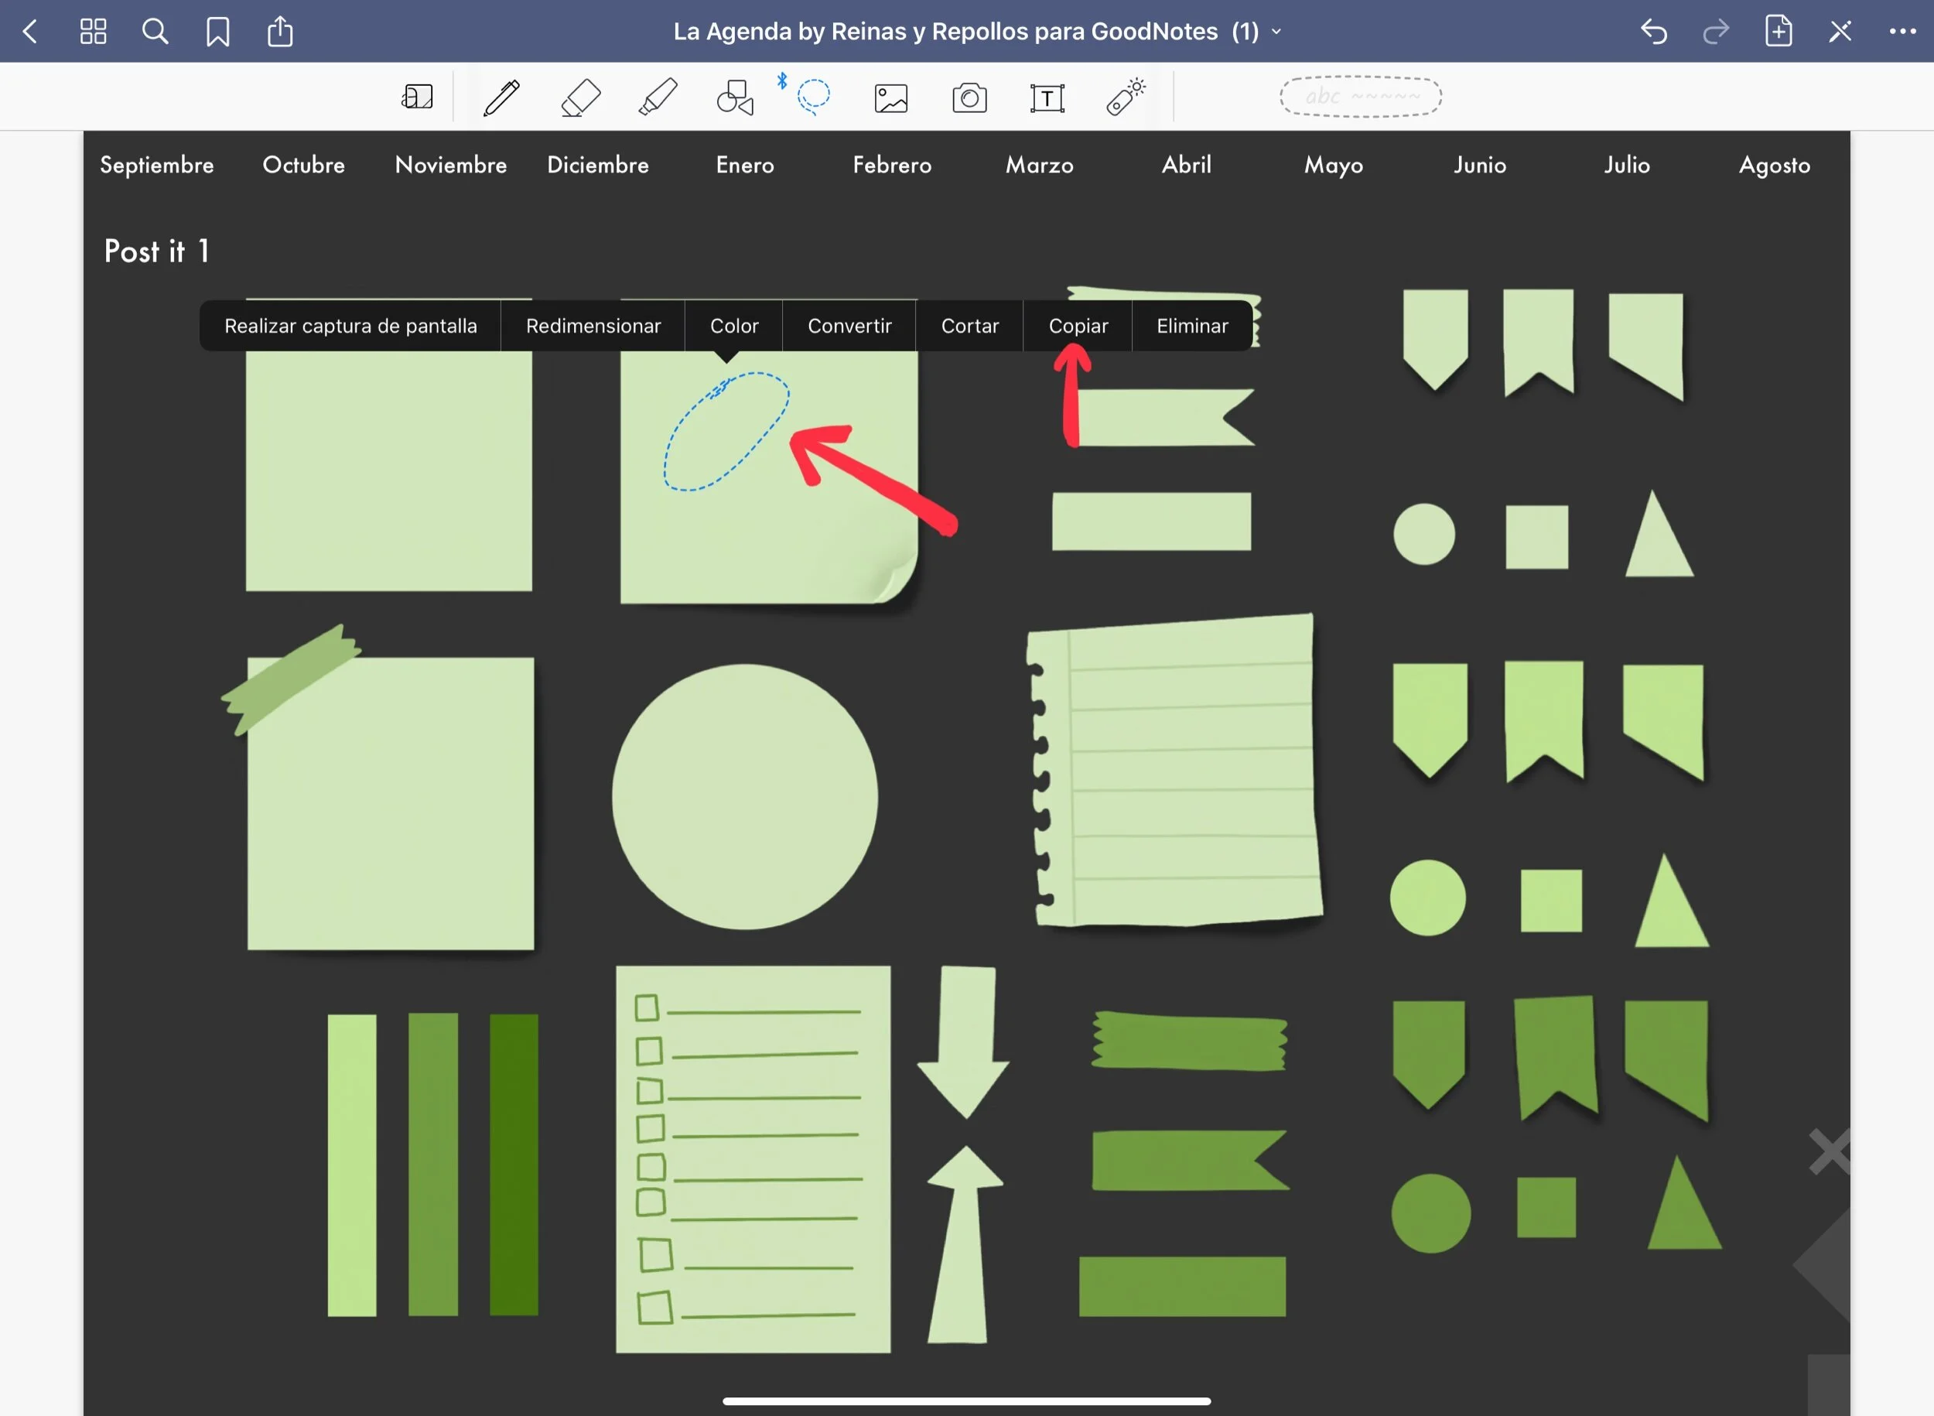Toggle the zoom window tool
This screenshot has height=1416, width=1934.
[417, 97]
